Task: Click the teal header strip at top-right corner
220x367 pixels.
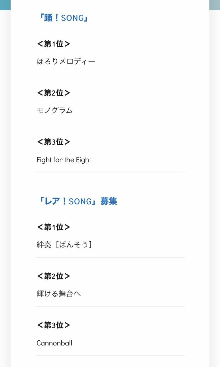Action: click(x=215, y=5)
